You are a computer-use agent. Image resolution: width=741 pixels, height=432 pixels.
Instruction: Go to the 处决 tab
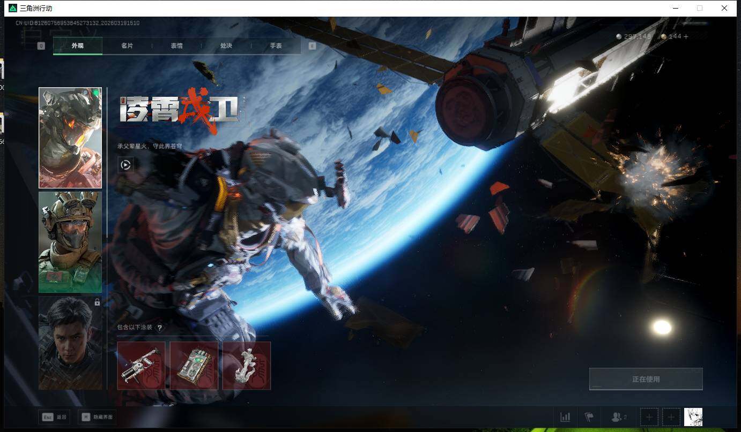point(226,46)
